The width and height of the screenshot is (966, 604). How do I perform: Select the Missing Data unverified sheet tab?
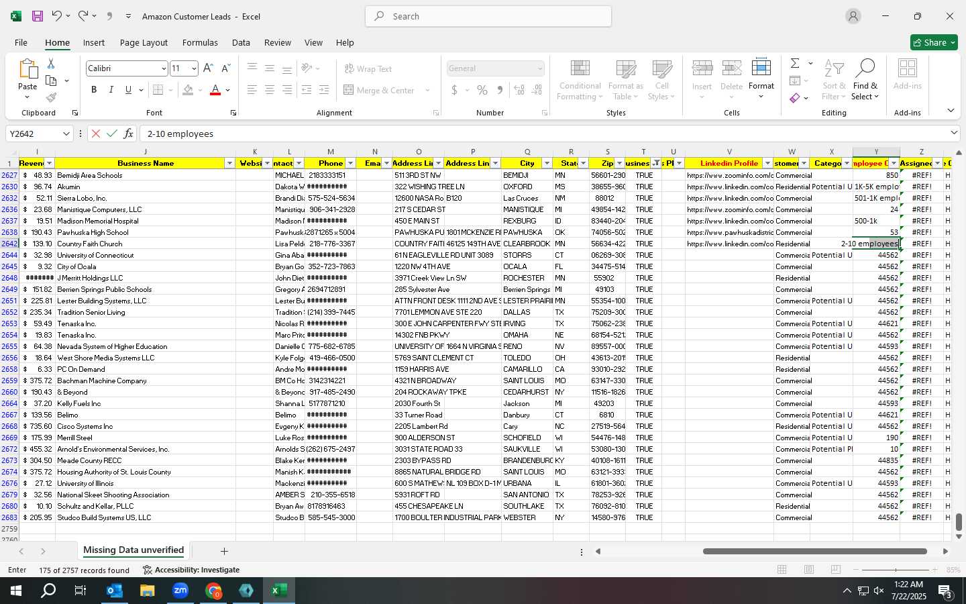point(133,550)
